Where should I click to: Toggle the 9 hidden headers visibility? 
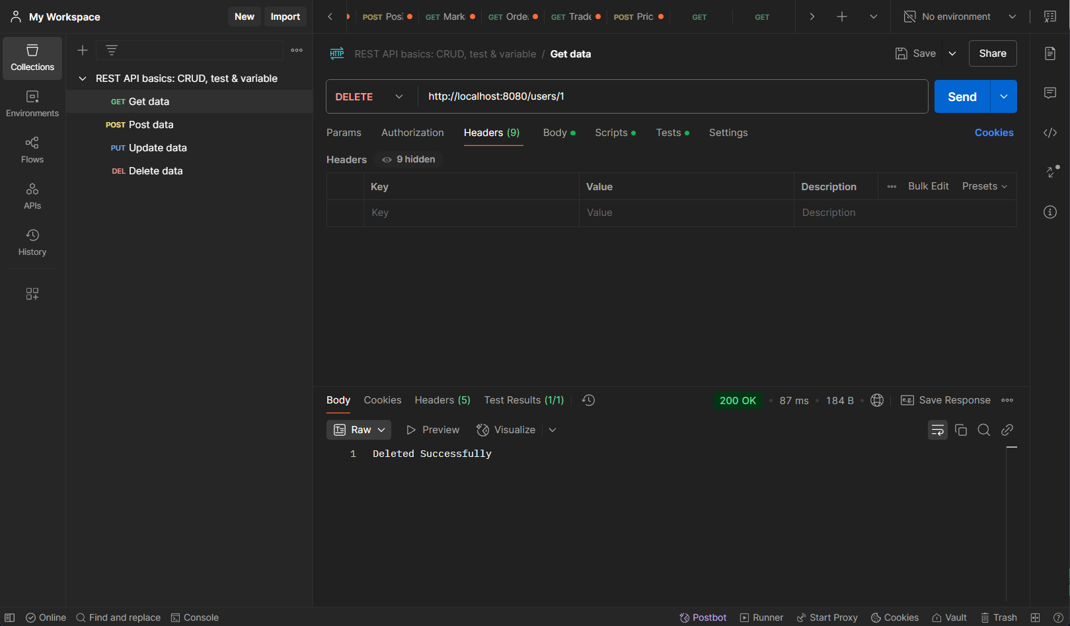[408, 159]
